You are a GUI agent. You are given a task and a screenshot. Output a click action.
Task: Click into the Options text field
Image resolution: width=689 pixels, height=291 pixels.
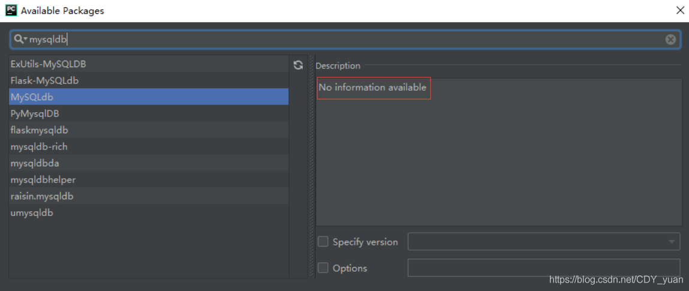tap(543, 268)
